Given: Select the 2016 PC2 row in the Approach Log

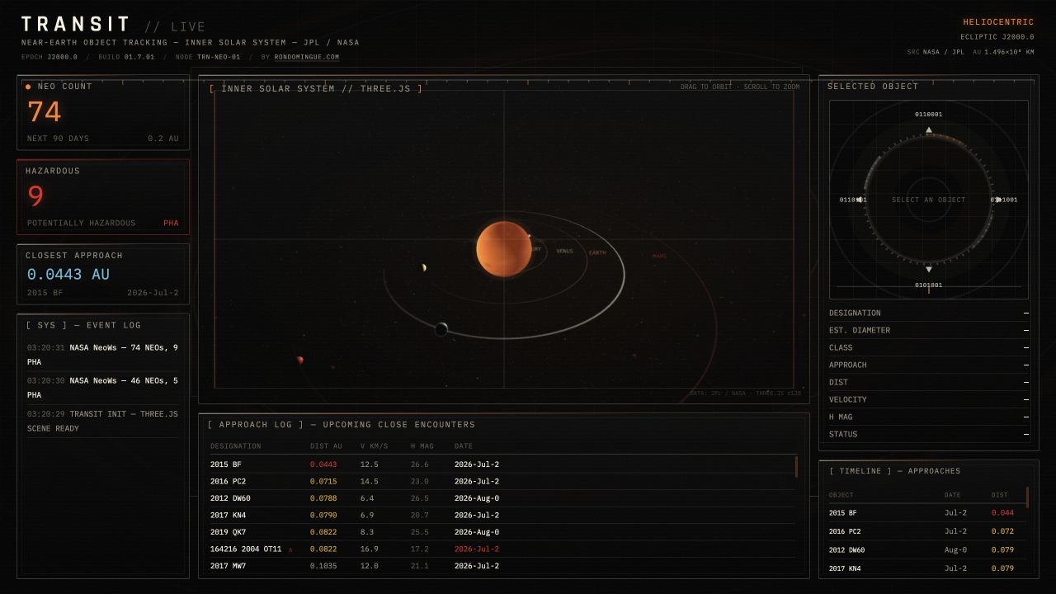Looking at the screenshot, I should point(502,481).
